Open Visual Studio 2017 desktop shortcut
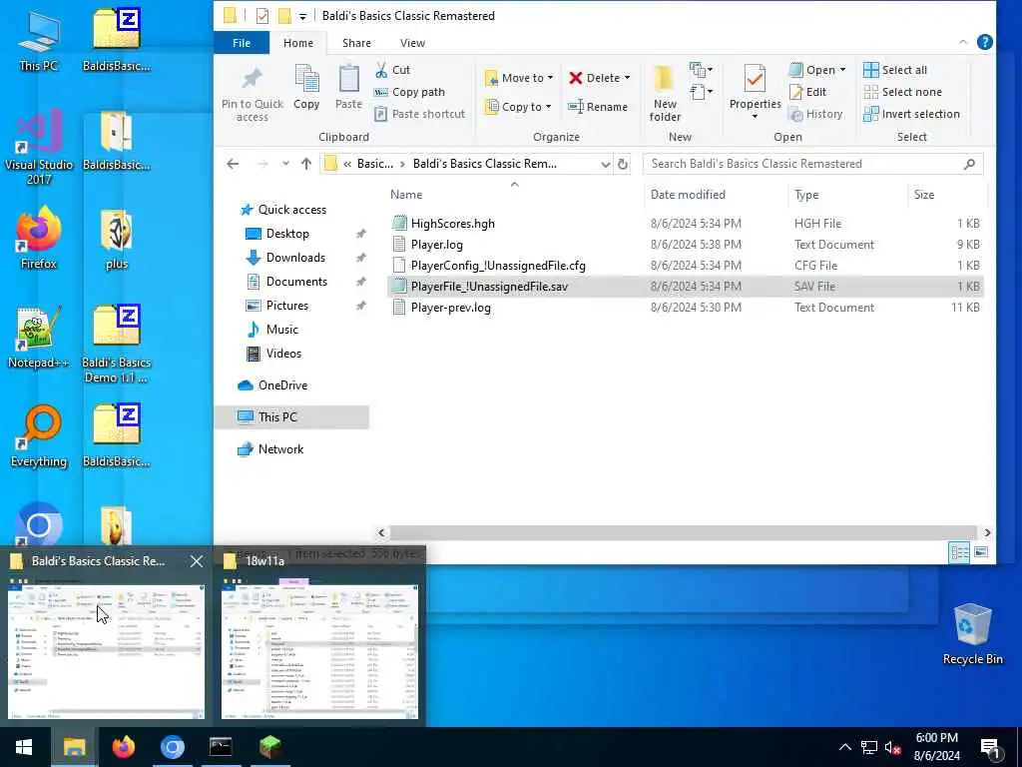 (x=39, y=146)
